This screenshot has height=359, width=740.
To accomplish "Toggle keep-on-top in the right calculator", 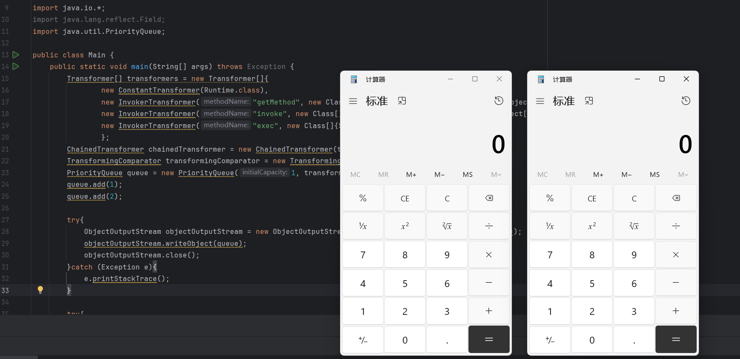I will 589,101.
